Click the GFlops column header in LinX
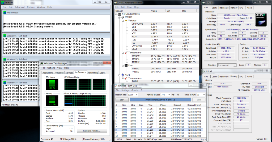 pyautogui.click(x=162, y=105)
